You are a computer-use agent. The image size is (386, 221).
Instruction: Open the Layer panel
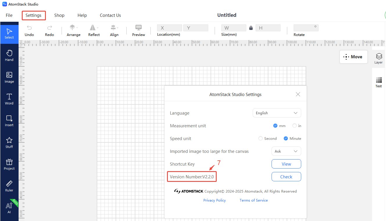[378, 58]
